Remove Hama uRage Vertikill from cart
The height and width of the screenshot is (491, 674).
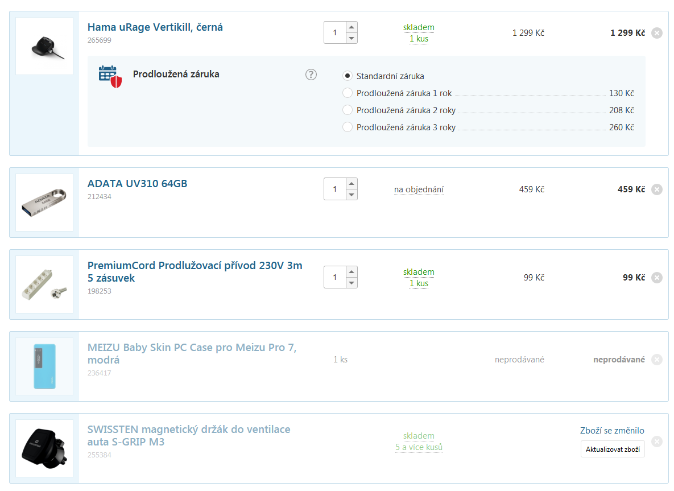(x=656, y=33)
